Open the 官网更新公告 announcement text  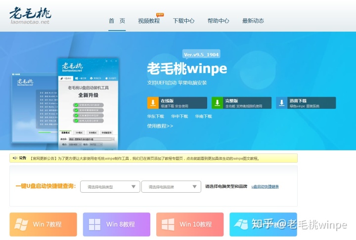pos(144,158)
